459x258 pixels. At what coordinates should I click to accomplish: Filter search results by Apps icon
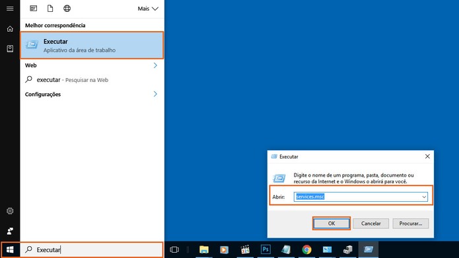tap(34, 9)
